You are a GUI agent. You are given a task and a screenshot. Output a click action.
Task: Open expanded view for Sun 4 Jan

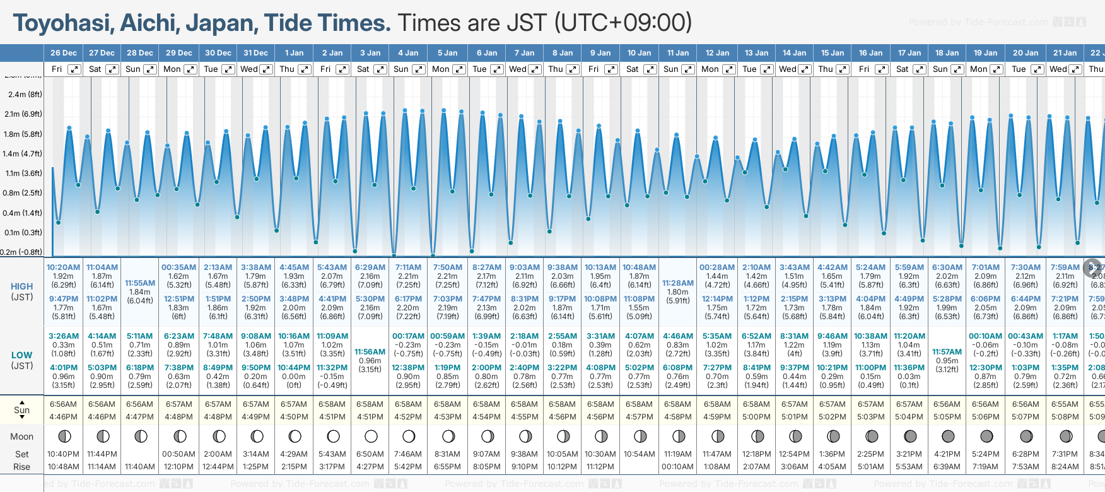[419, 69]
